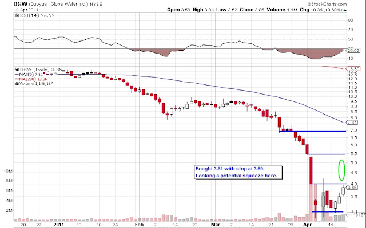This screenshot has width=366, height=228.
Task: Click the 1146157 volume tag at bottom right
Action: 356,215
